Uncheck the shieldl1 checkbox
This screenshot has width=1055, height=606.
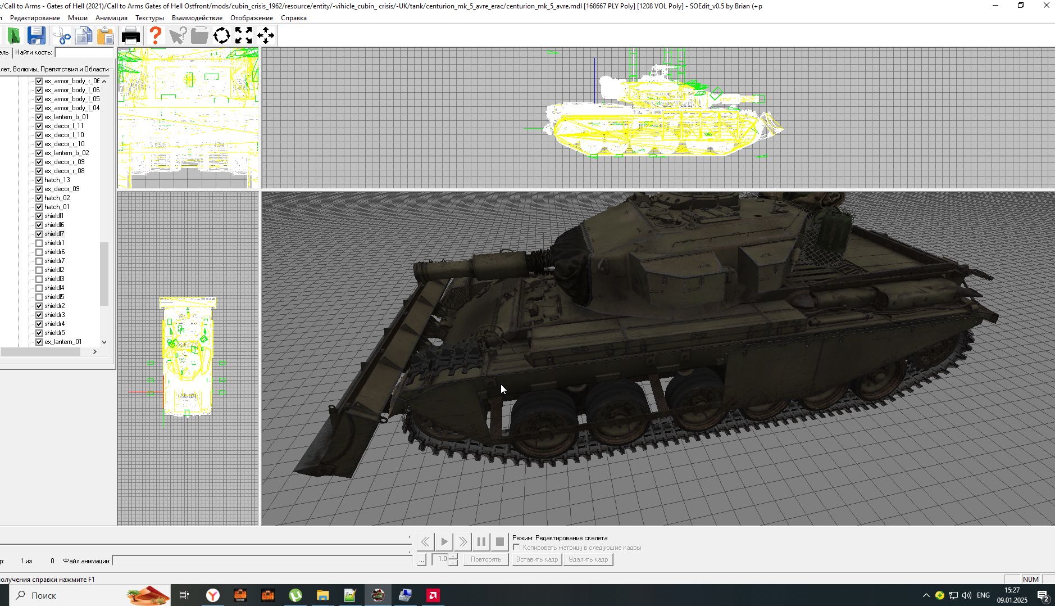pos(39,216)
